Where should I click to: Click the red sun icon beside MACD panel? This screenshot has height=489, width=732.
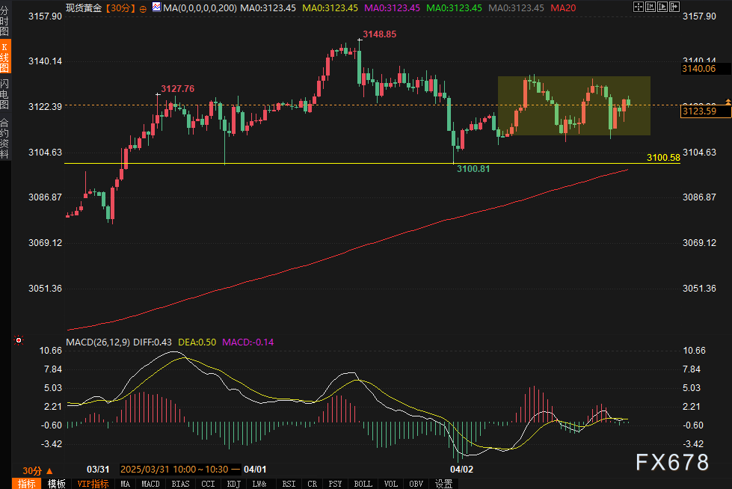click(x=19, y=340)
